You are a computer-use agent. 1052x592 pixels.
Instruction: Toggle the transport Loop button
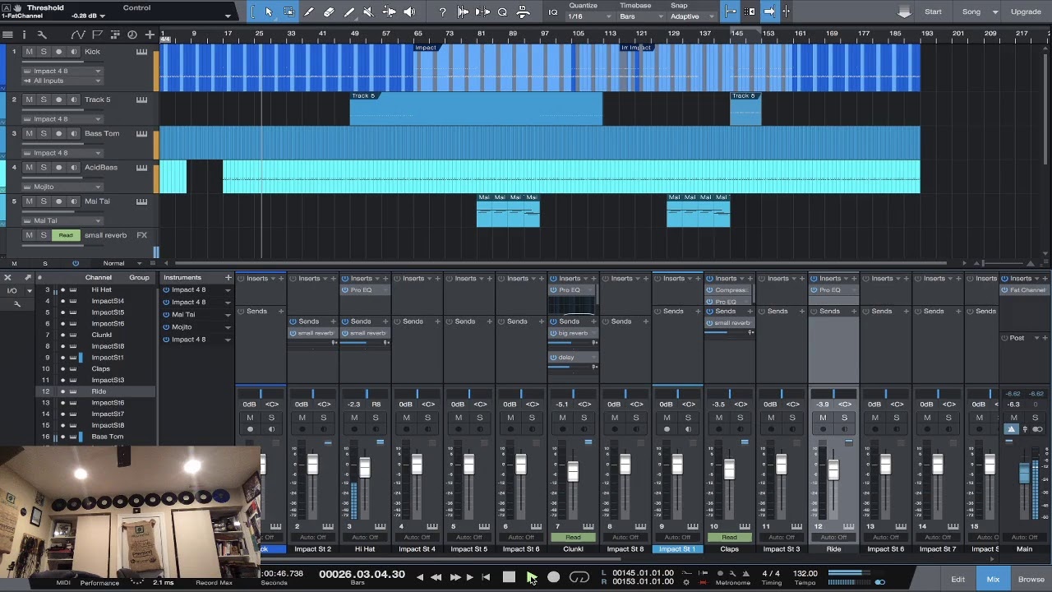[579, 577]
